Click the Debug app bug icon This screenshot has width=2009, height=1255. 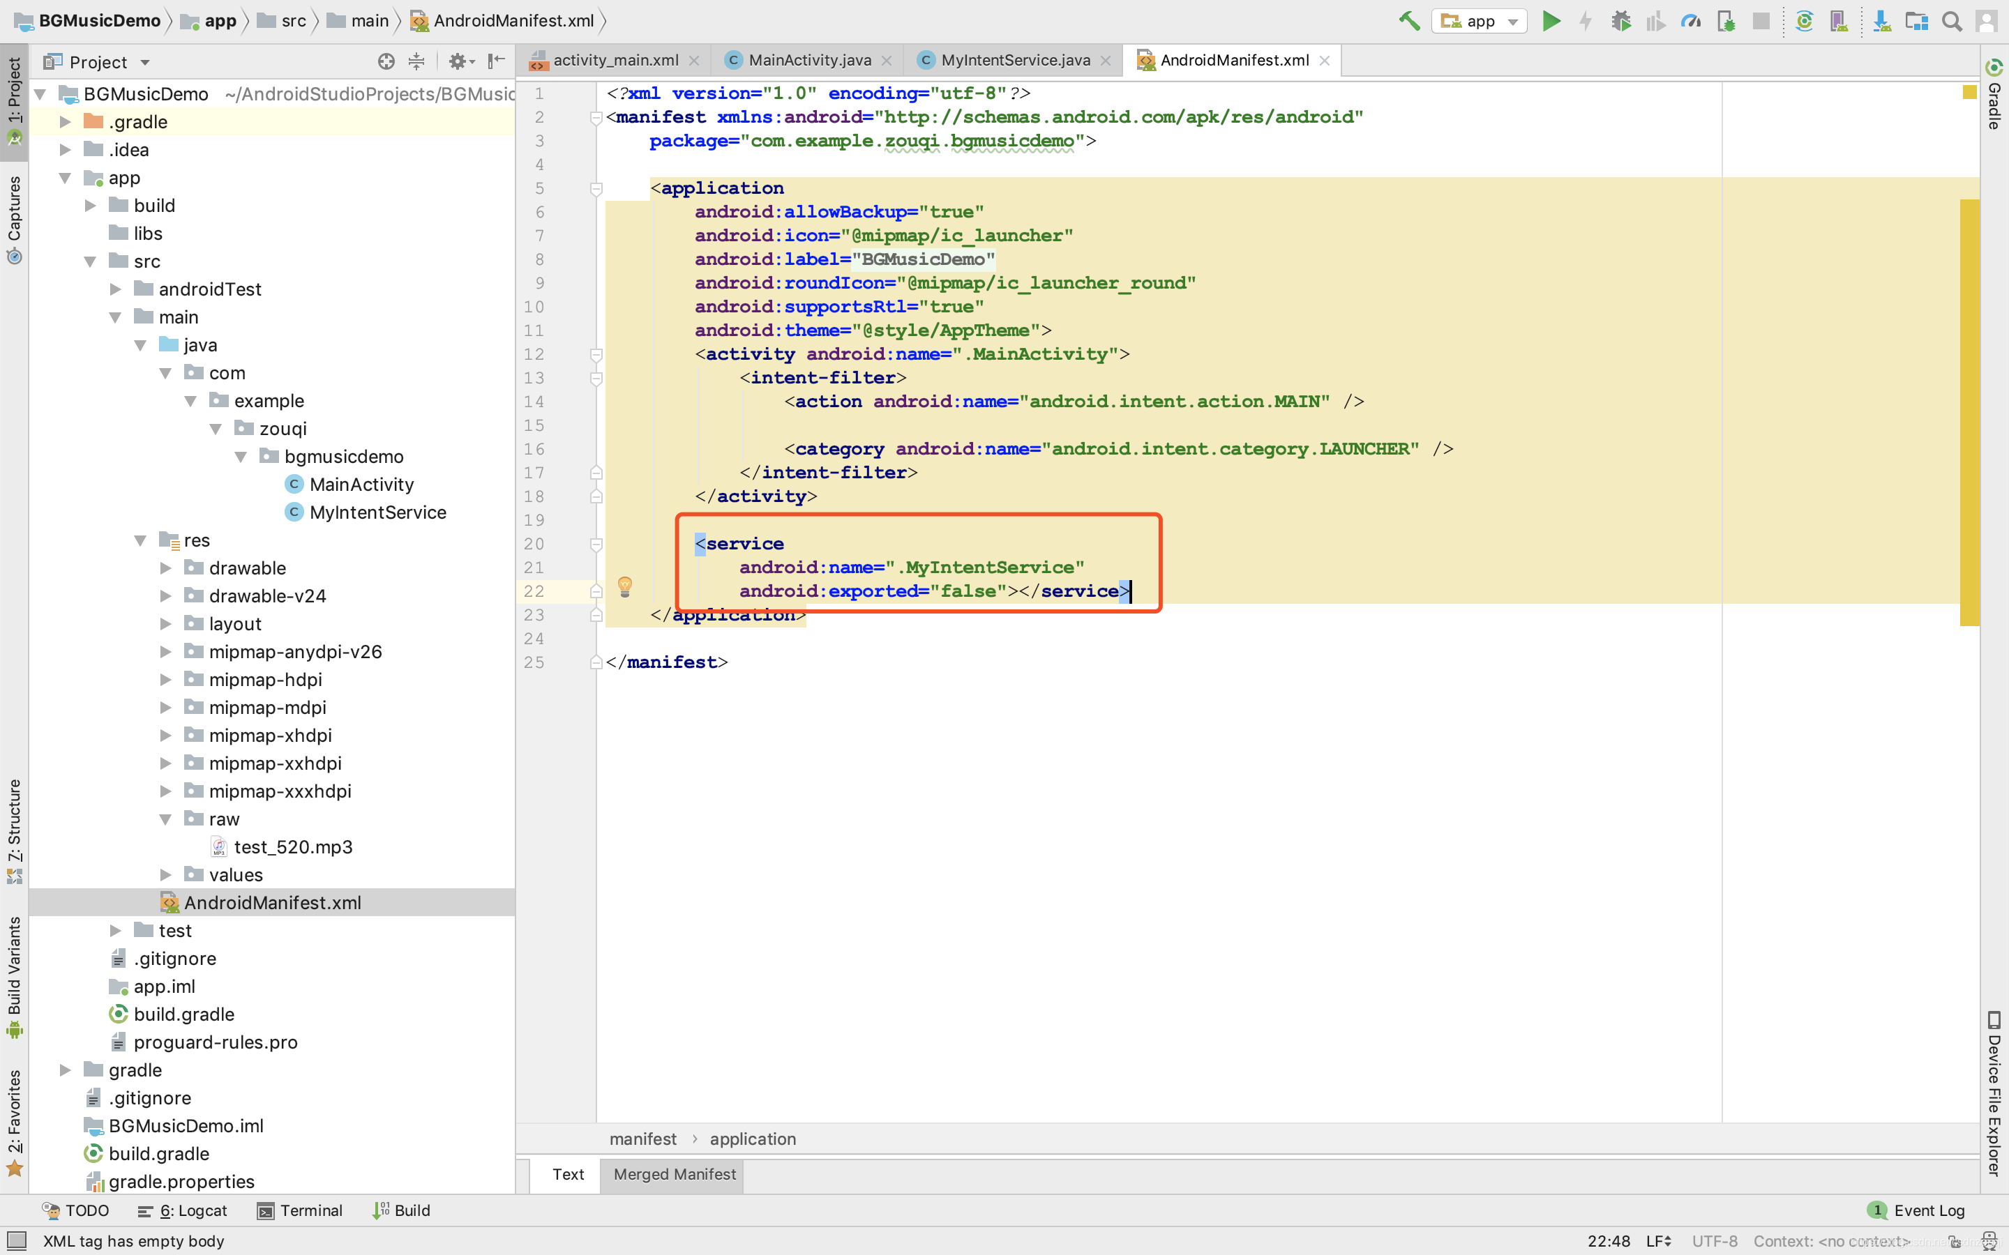pyautogui.click(x=1620, y=21)
